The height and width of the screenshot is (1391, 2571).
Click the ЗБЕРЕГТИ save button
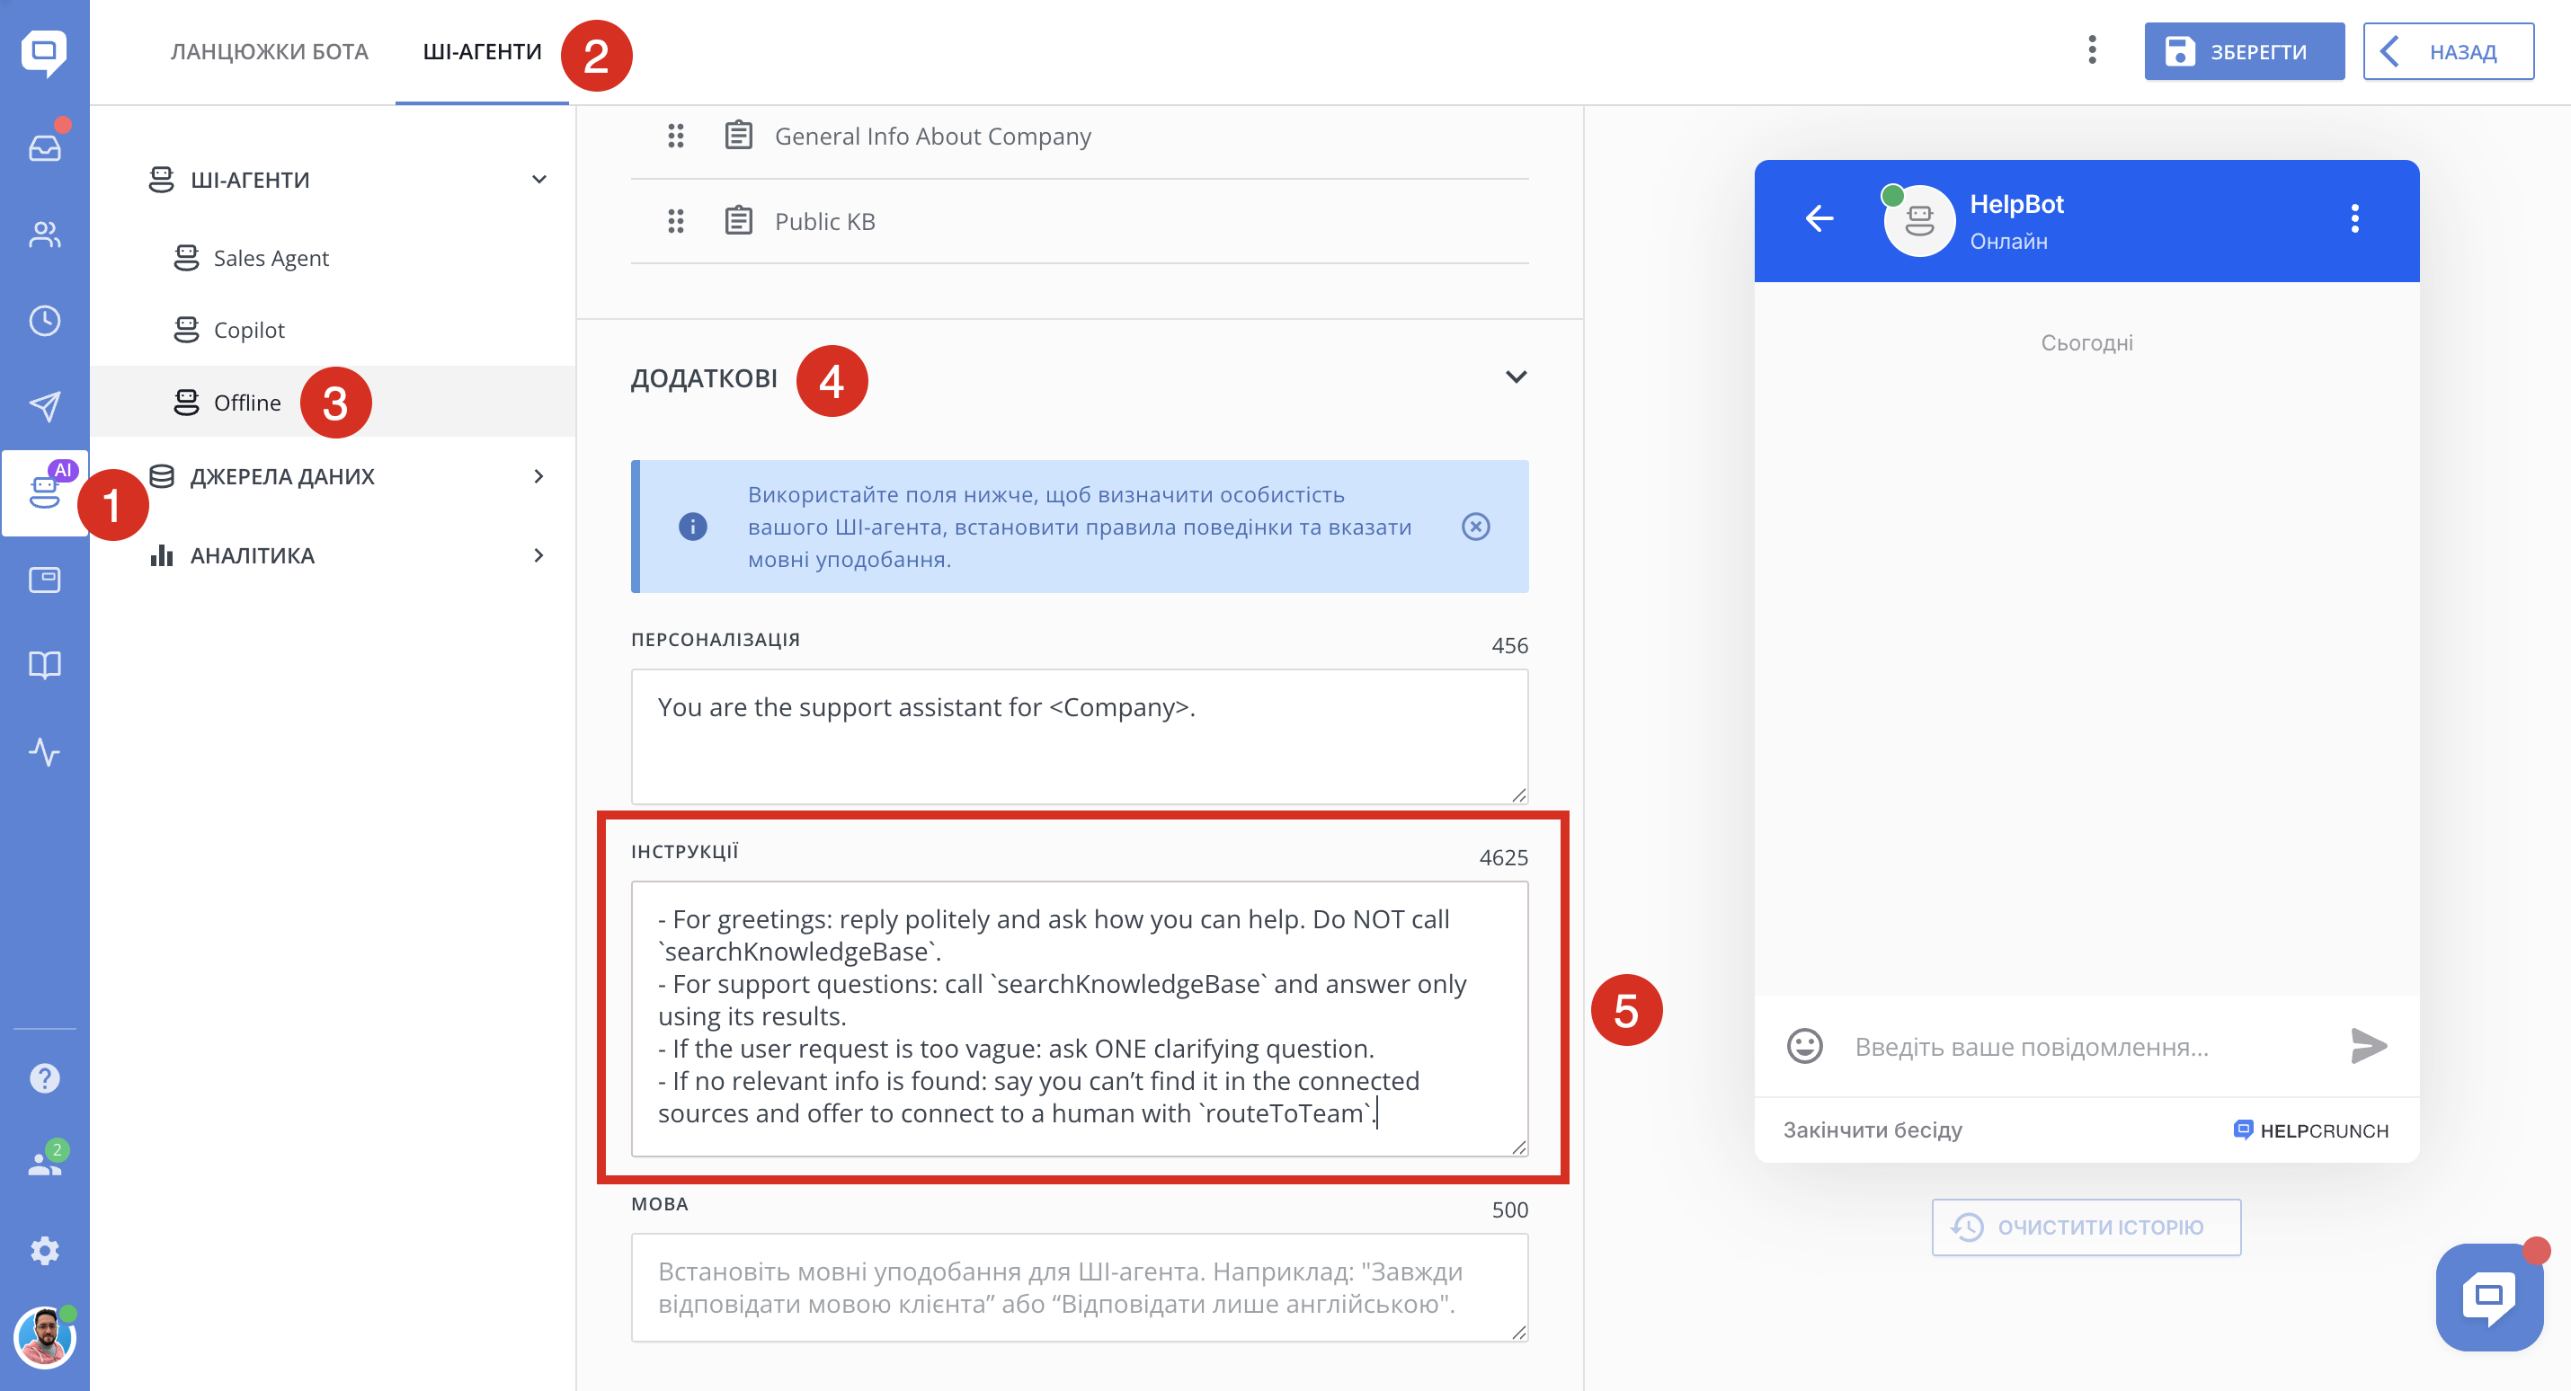pos(2243,52)
